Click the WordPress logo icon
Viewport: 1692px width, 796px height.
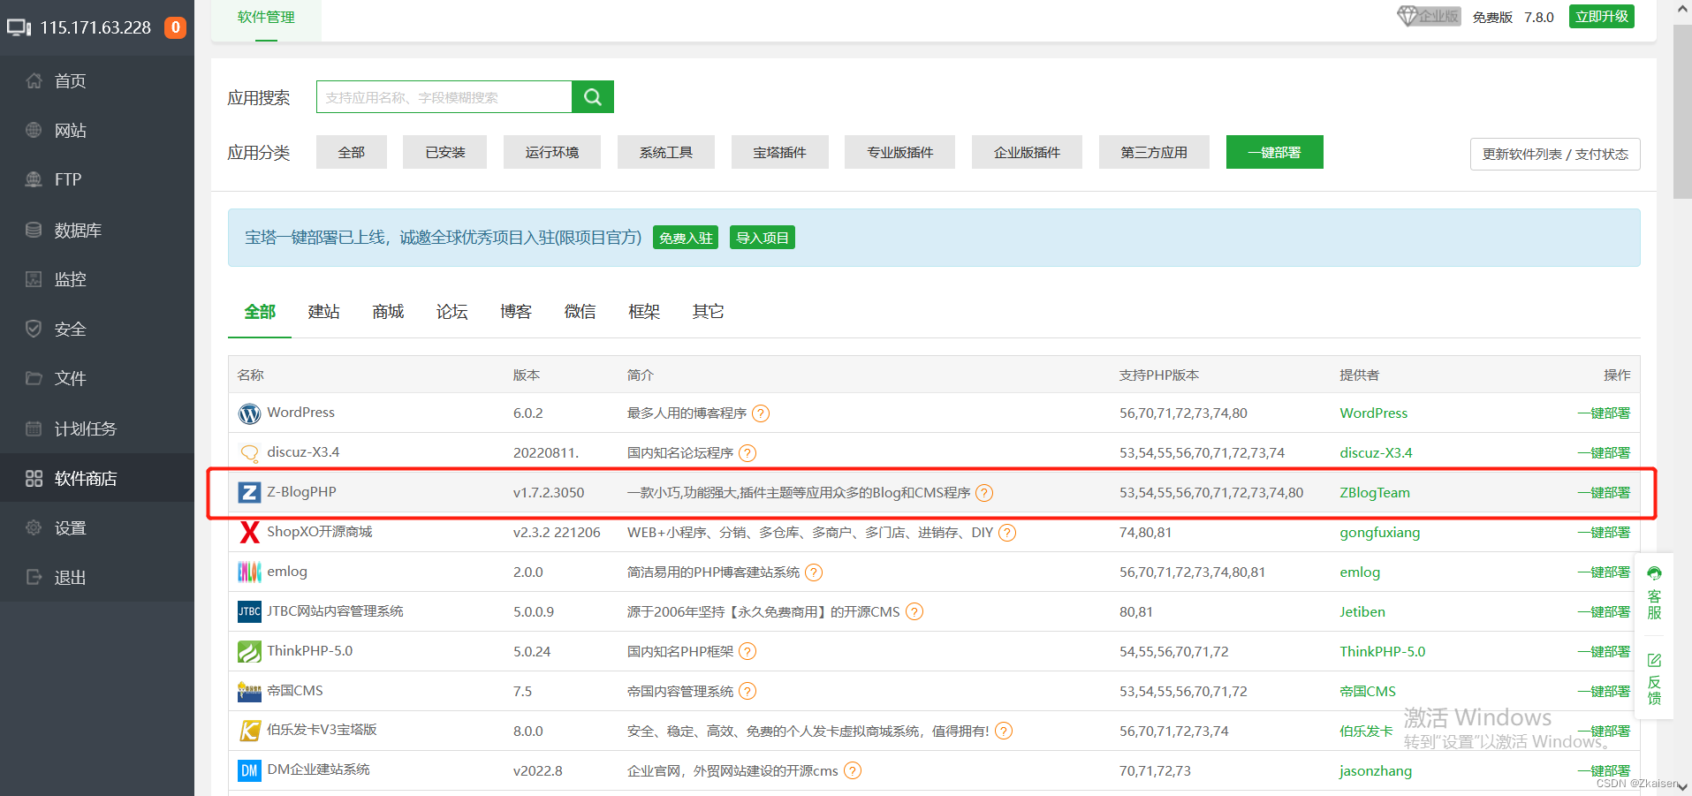249,413
